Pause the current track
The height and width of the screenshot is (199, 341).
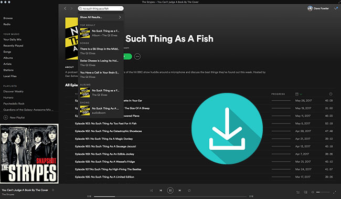(x=170, y=191)
